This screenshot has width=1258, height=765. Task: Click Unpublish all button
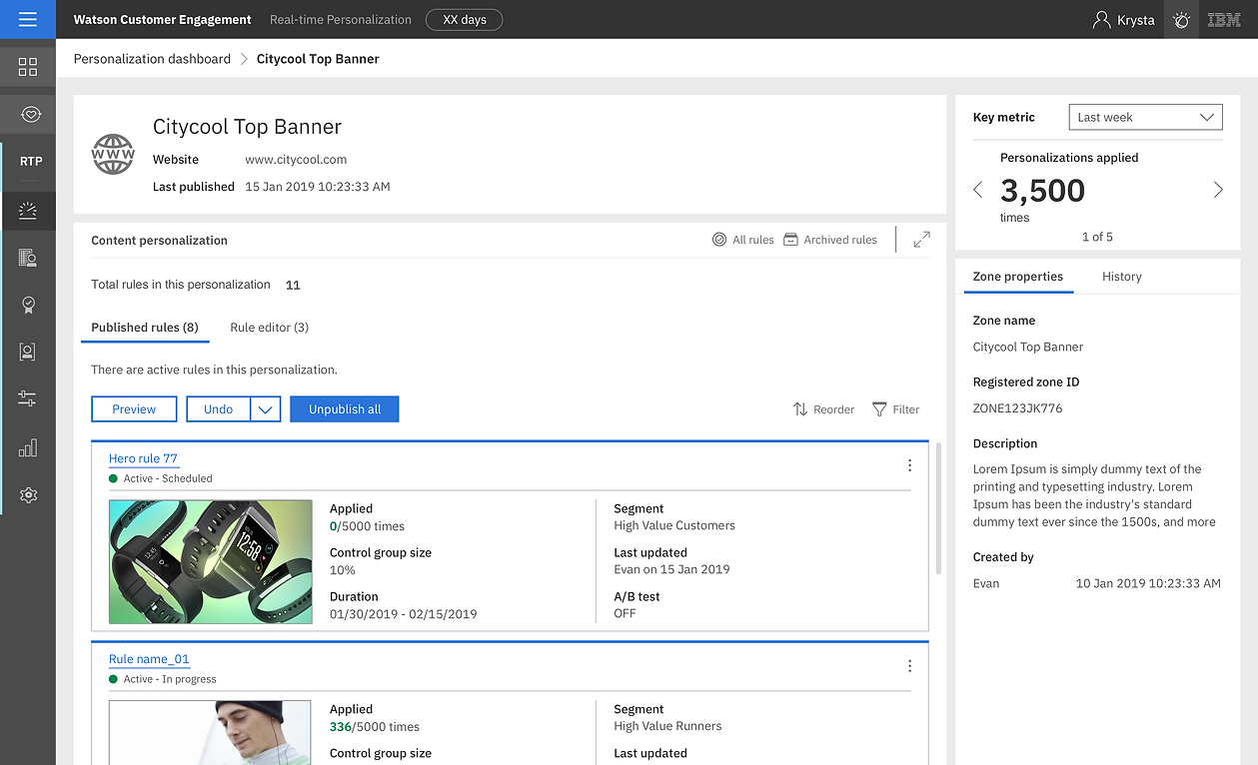345,409
